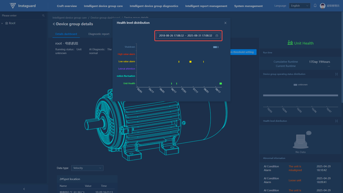Image resolution: width=343 pixels, height=193 pixels.
Task: Click the threshold setting button
Action: click(x=243, y=52)
